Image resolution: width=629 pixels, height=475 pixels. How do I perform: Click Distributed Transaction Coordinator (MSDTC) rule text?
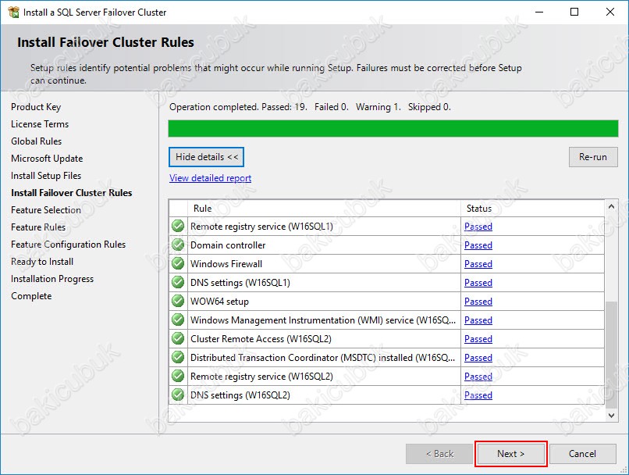pyautogui.click(x=322, y=357)
